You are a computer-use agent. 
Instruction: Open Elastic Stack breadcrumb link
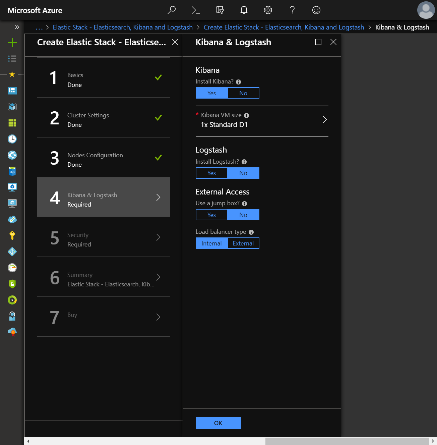tap(122, 27)
